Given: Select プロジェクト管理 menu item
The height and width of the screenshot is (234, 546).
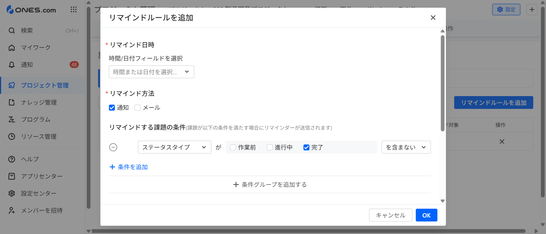Looking at the screenshot, I should [43, 85].
